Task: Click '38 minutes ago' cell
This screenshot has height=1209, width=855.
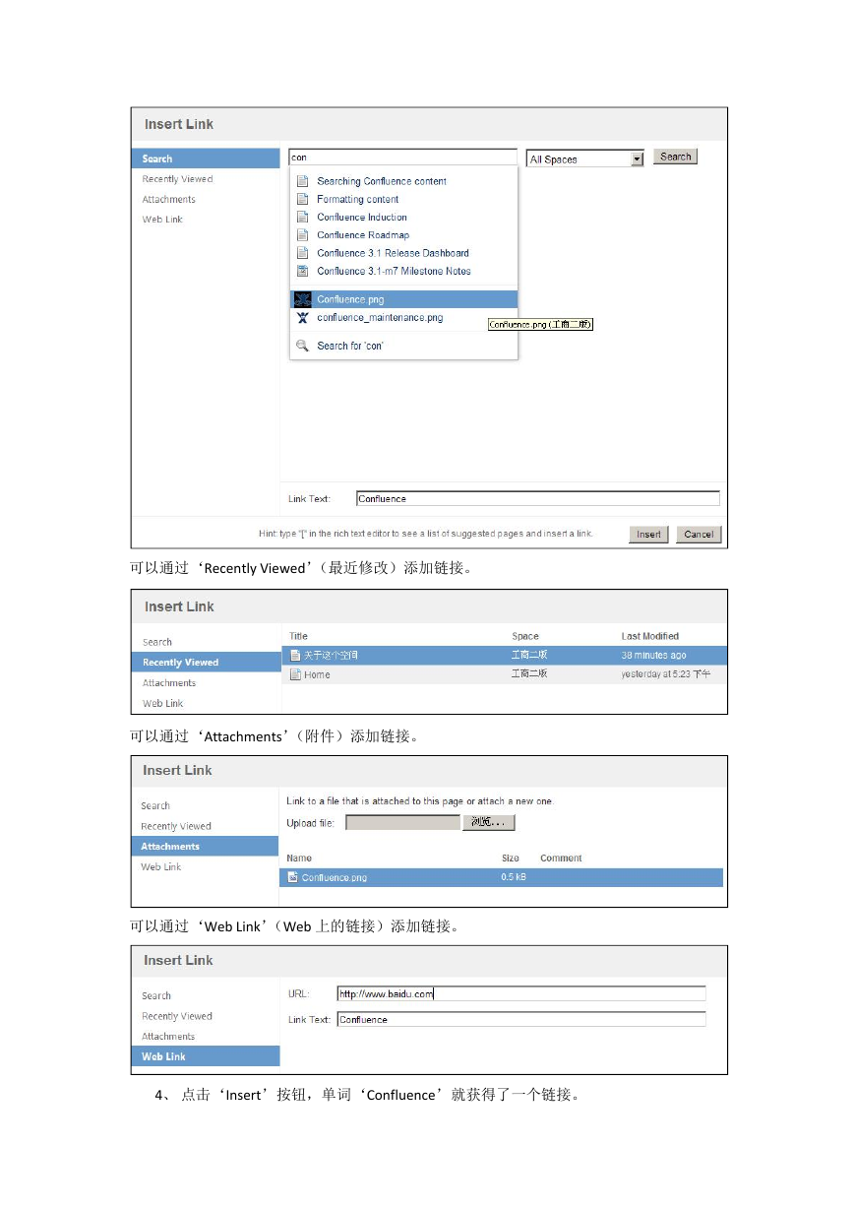Action: click(654, 655)
